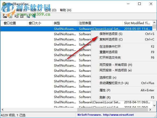The width and height of the screenshot is (157, 118).
Task: Open the www.nirsoft.net link
Action: click(x=118, y=115)
